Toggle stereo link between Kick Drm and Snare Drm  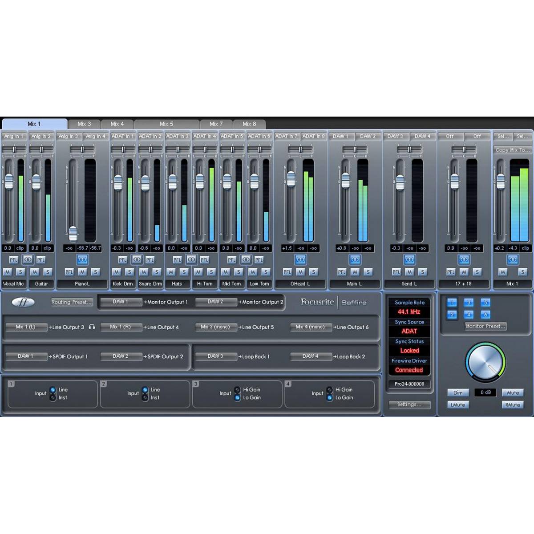click(137, 259)
